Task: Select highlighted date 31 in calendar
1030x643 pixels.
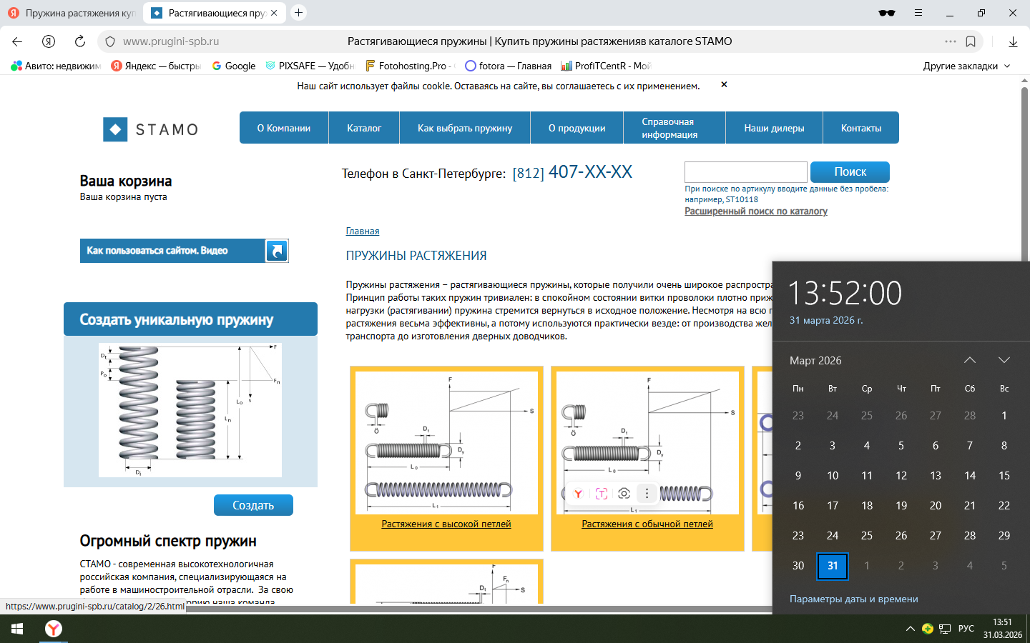Action: click(x=833, y=566)
